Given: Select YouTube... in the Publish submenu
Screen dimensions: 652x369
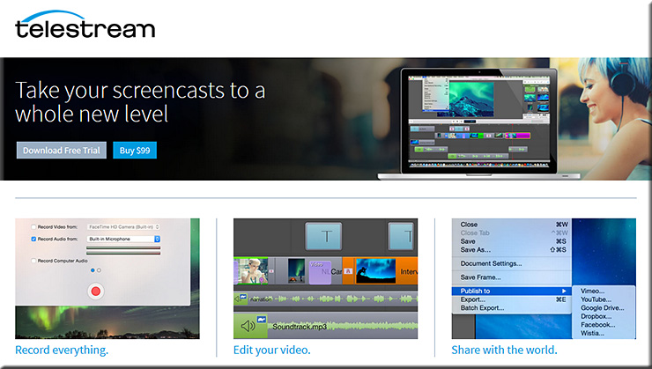Looking at the screenshot, I should pyautogui.click(x=596, y=299).
